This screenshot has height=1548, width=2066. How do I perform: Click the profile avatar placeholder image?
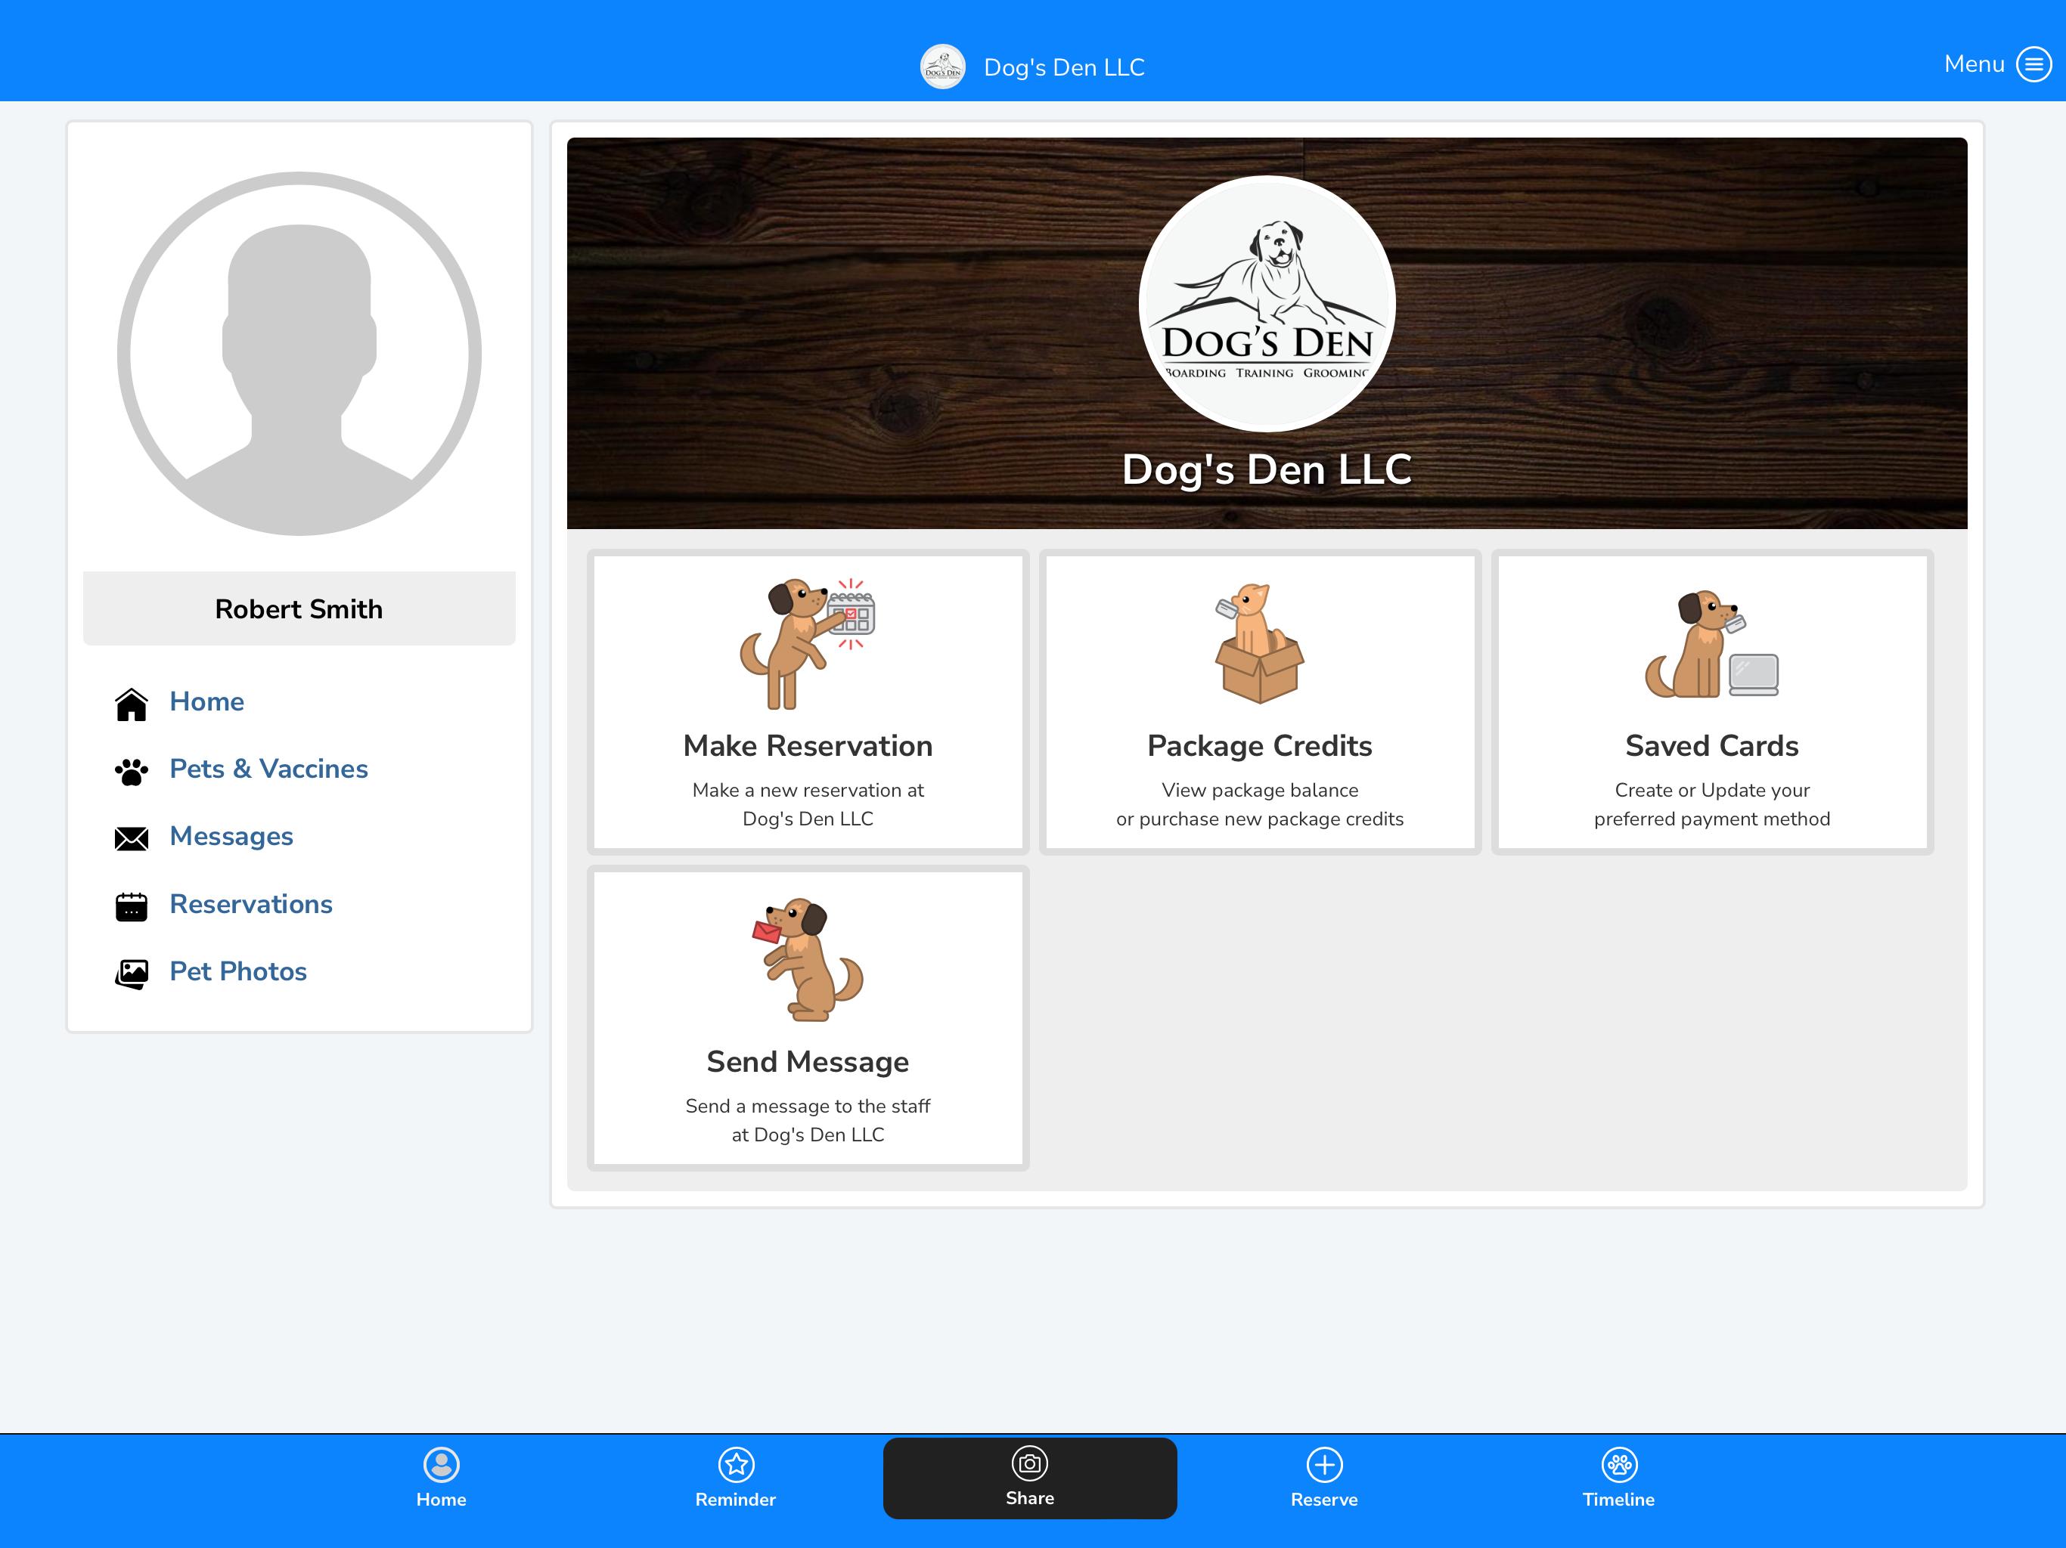(x=299, y=354)
